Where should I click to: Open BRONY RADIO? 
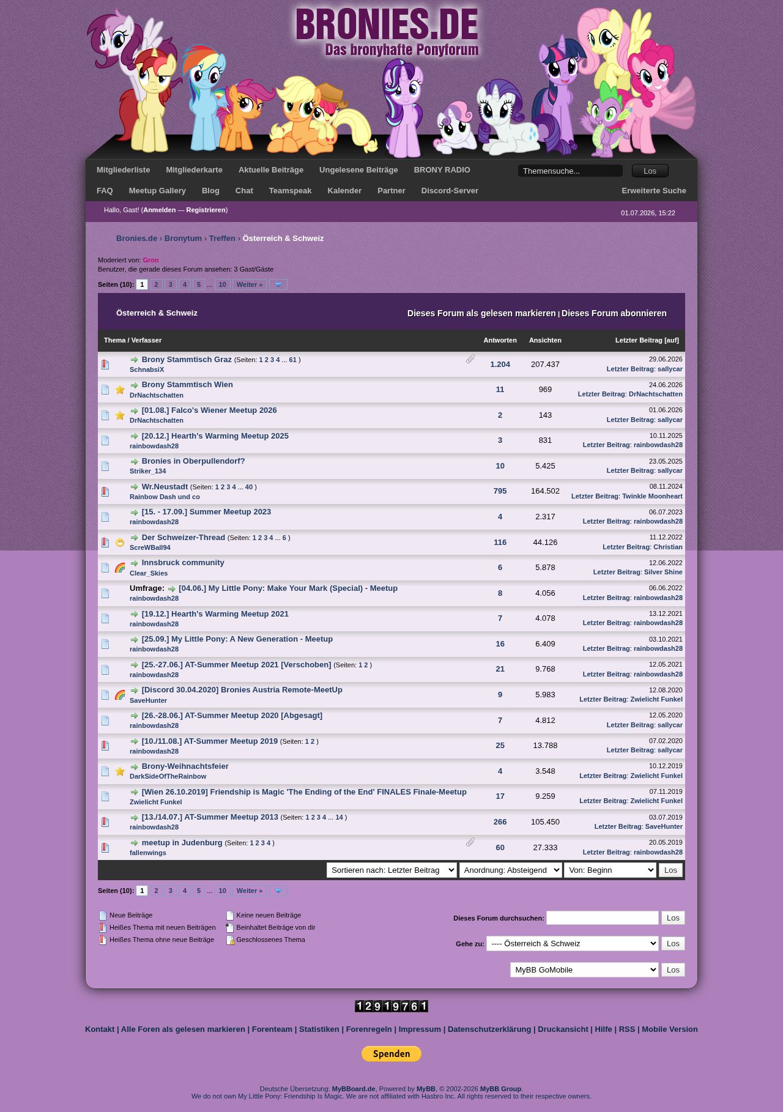[442, 170]
